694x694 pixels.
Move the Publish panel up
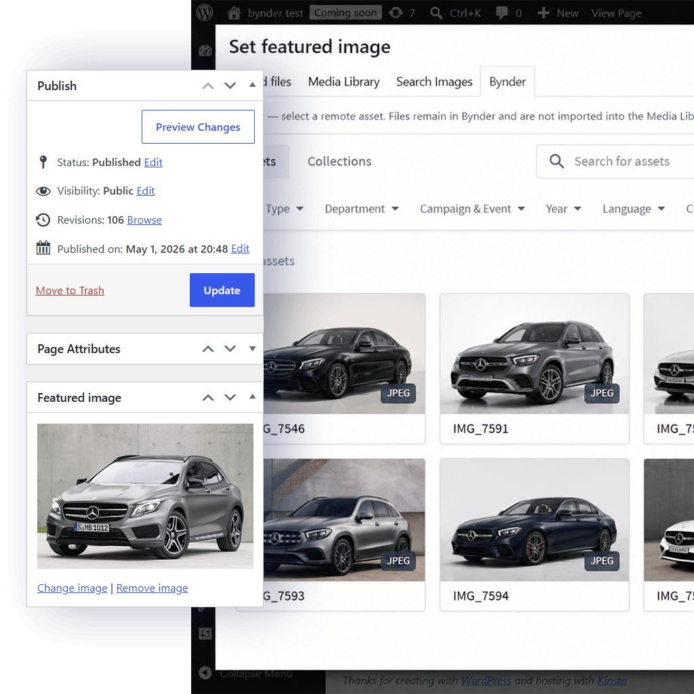pos(208,86)
